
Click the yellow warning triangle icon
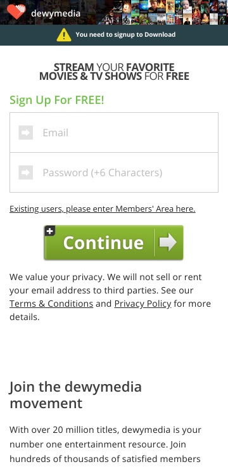64,35
